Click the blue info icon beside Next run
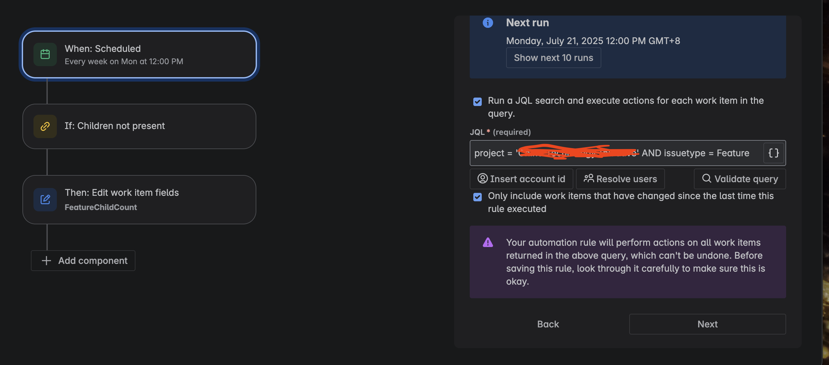This screenshot has height=365, width=829. click(x=488, y=23)
